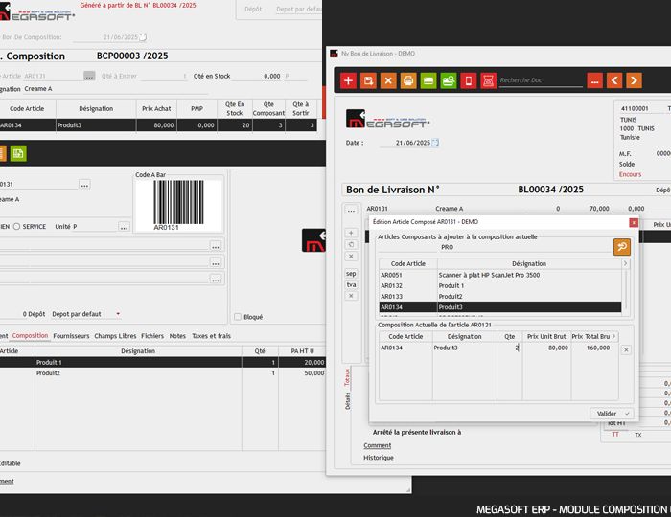This screenshot has width=671, height=517.
Task: Go to the next document arrow
Action: pyautogui.click(x=635, y=80)
